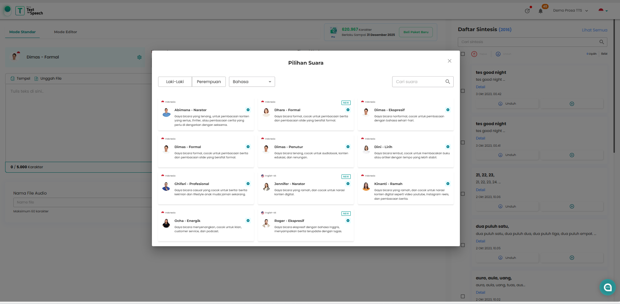Click the search icon in Cari suara
Image resolution: width=620 pixels, height=304 pixels.
click(x=448, y=82)
